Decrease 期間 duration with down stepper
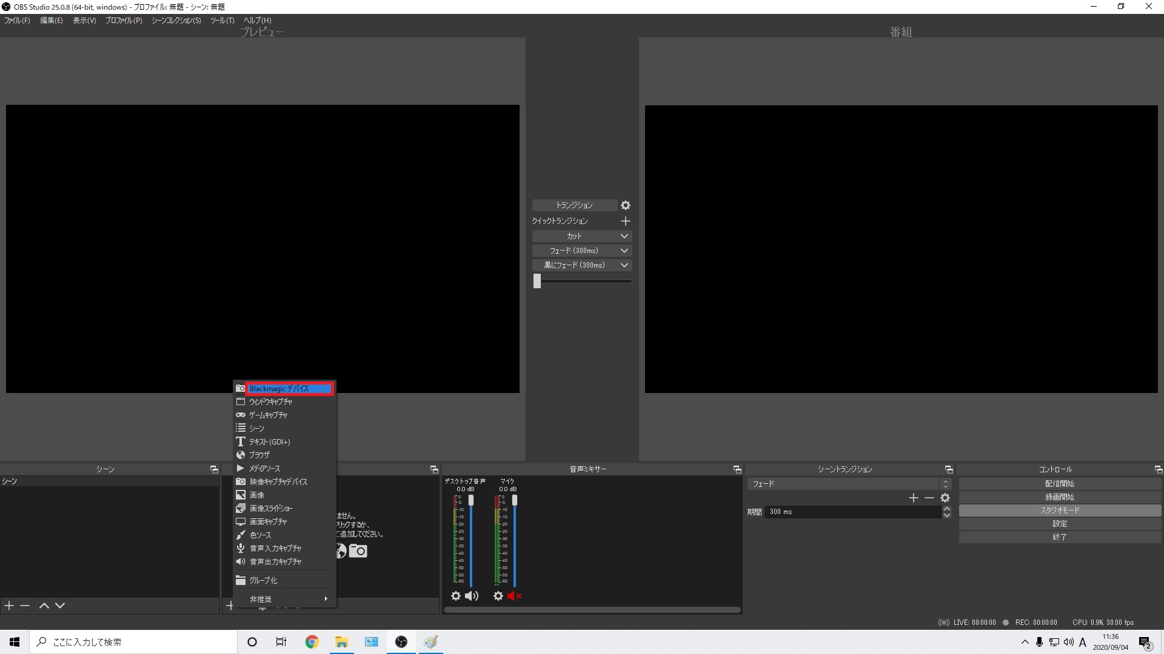 point(947,515)
